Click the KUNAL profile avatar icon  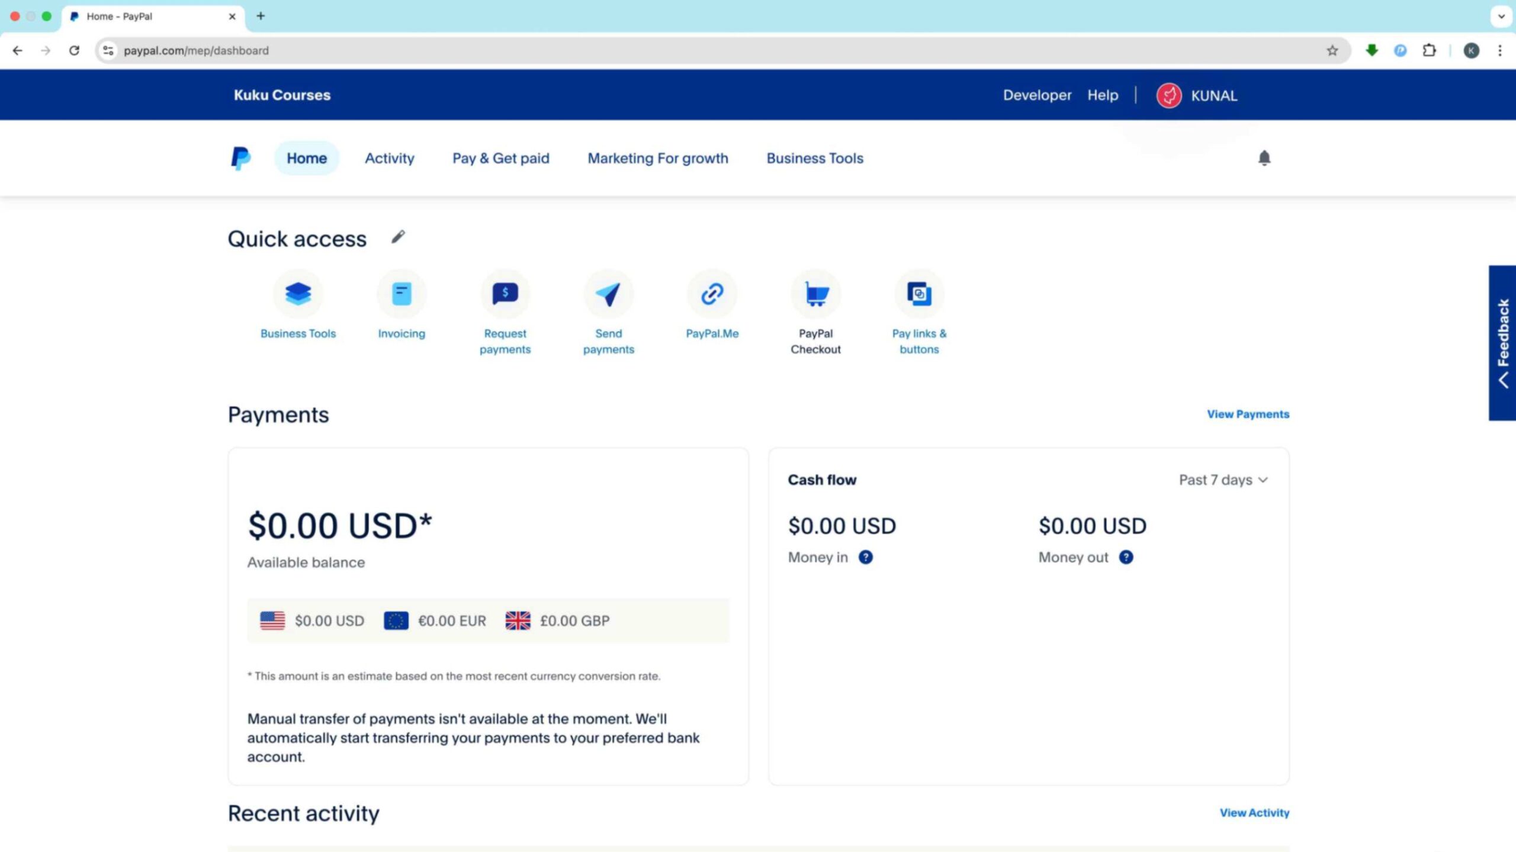[x=1169, y=95]
